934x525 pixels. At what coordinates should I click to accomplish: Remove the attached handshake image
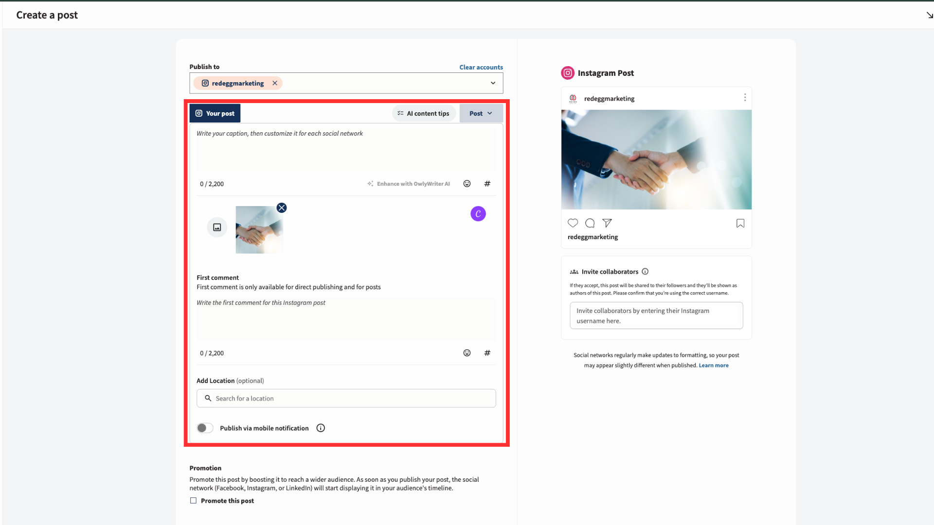[281, 208]
